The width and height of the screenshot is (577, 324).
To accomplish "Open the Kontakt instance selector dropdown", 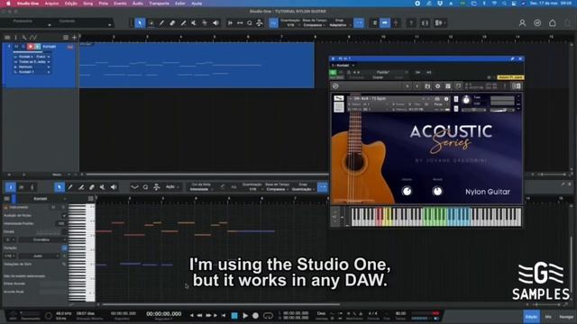I will tap(343, 66).
